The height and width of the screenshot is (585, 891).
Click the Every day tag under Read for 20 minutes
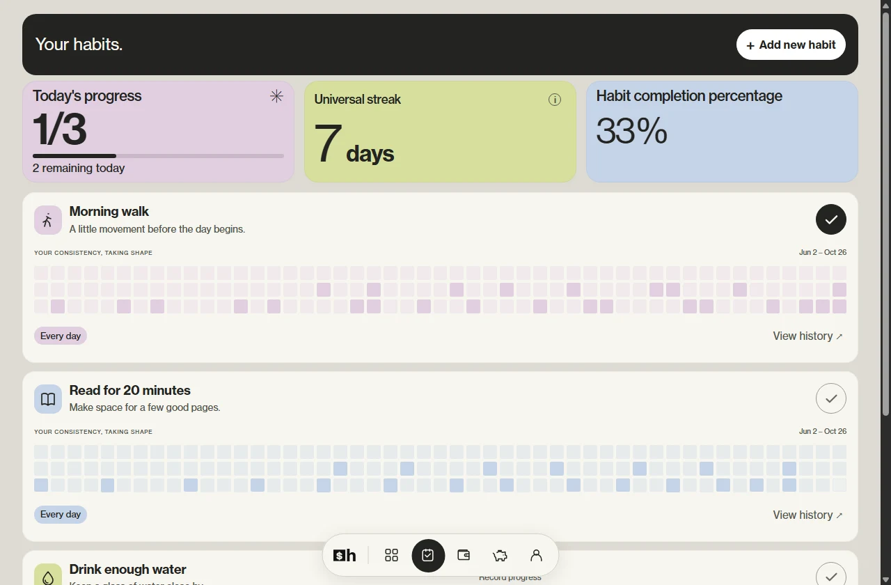[x=61, y=515]
